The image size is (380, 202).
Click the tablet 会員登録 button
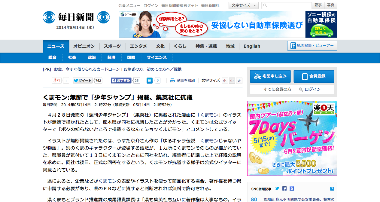tap(314, 76)
